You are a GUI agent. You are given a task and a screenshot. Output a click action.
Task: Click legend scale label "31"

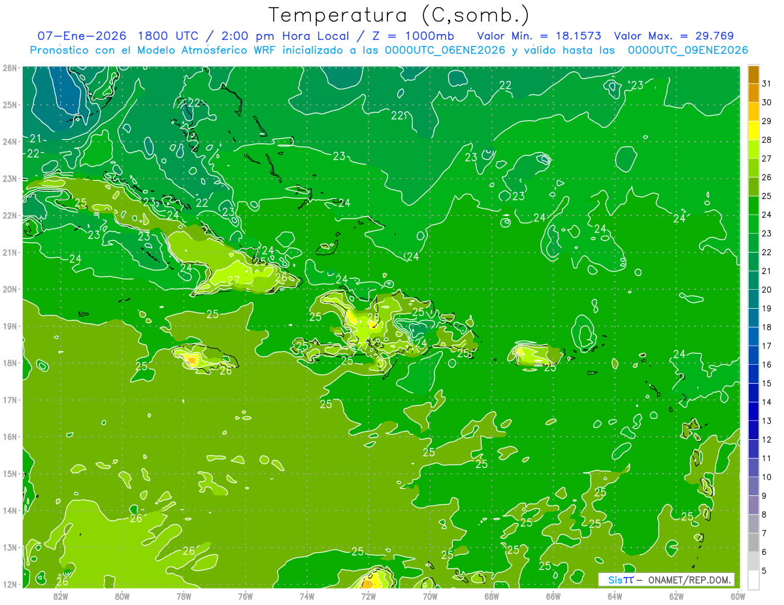pos(767,84)
